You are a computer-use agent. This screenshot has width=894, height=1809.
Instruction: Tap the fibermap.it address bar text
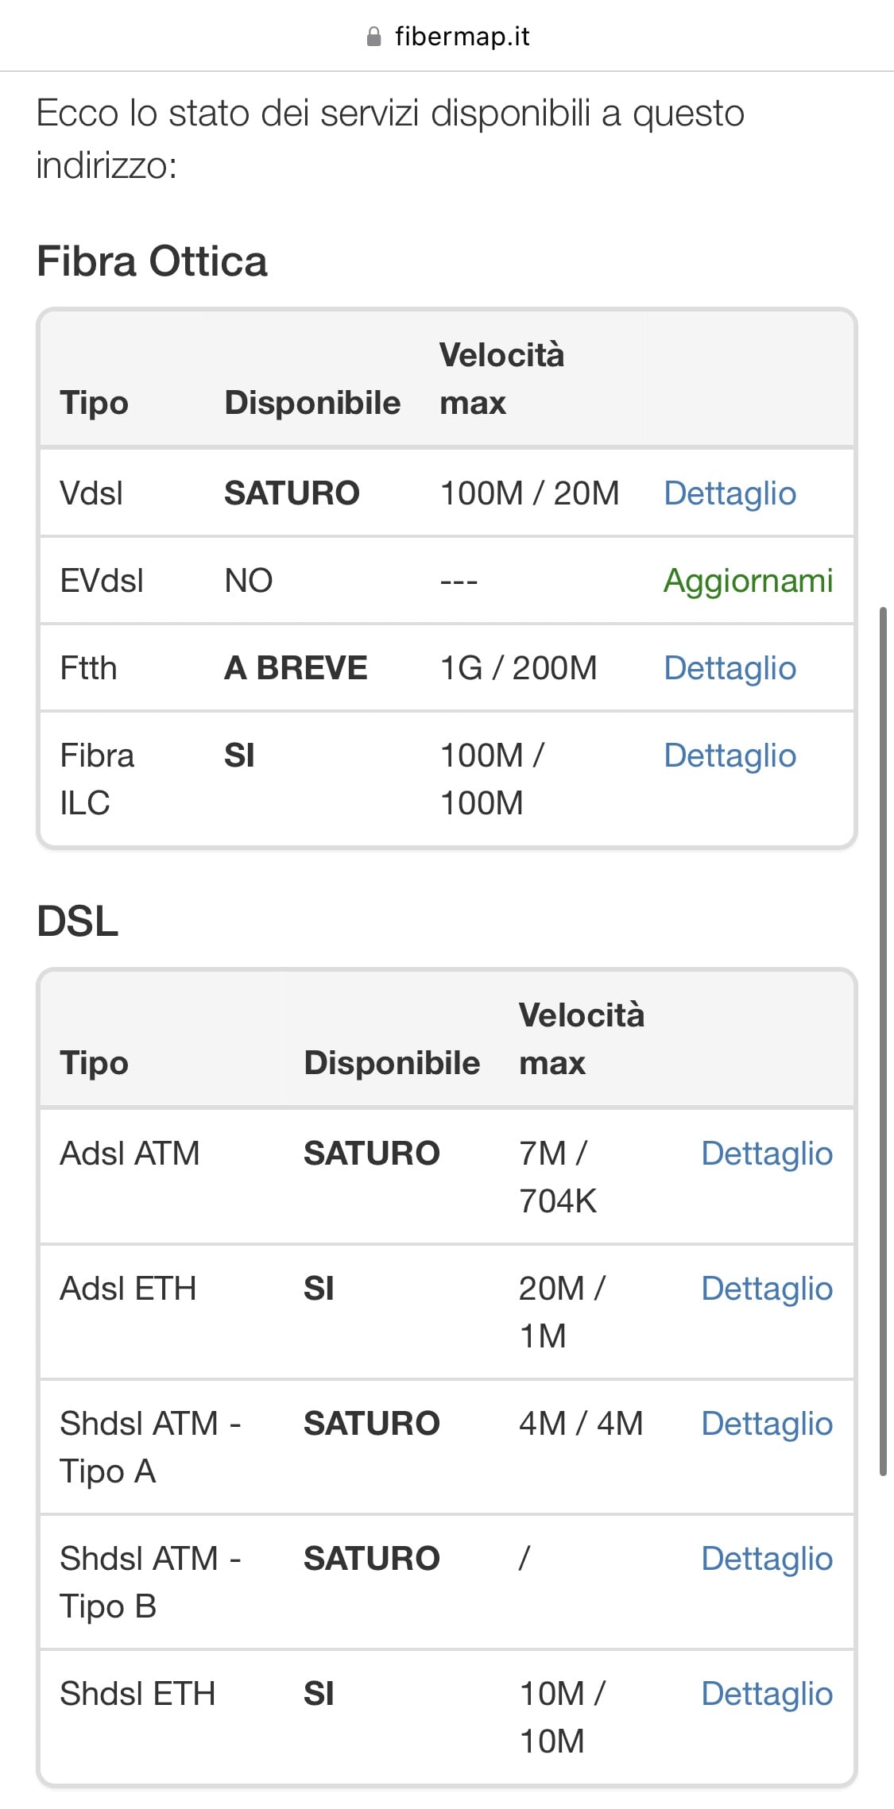(462, 37)
